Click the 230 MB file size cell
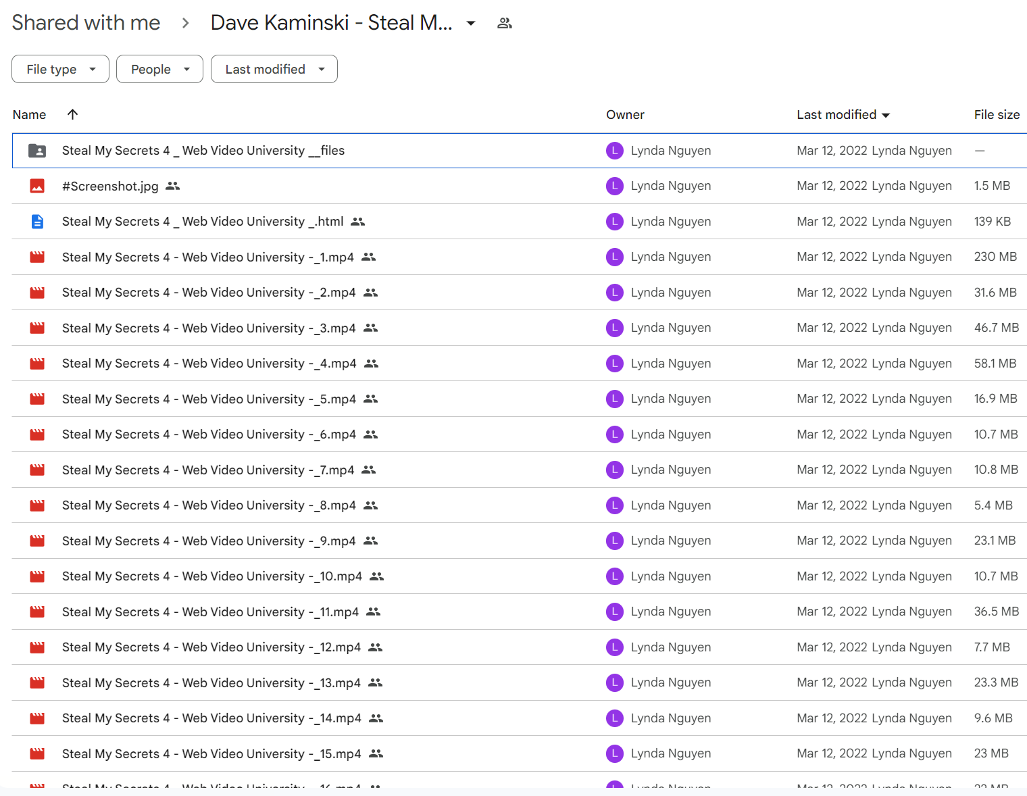The image size is (1027, 796). (995, 257)
